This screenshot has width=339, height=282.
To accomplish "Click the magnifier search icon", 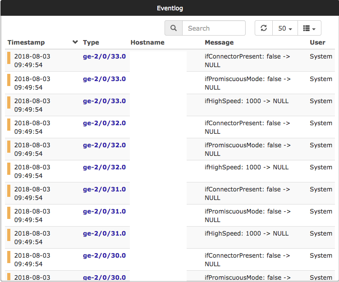I will (174, 28).
